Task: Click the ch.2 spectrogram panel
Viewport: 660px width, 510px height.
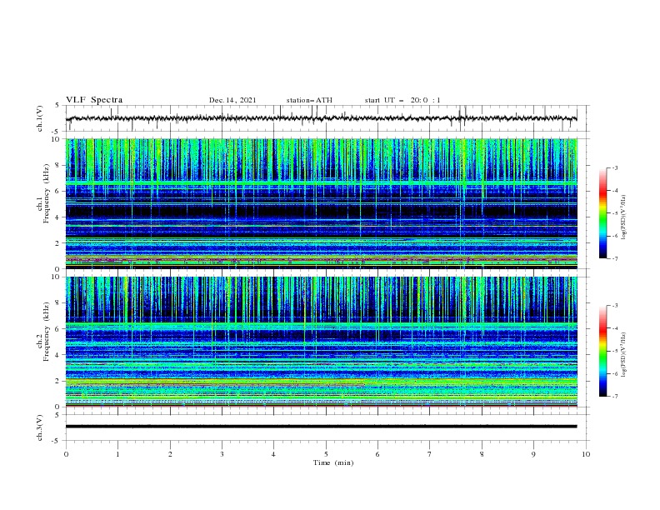Action: [x=321, y=342]
